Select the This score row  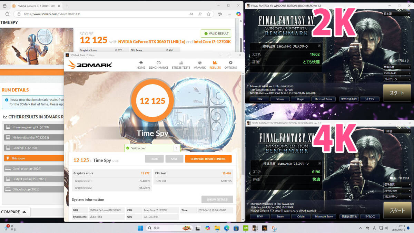pyautogui.click(x=34, y=158)
